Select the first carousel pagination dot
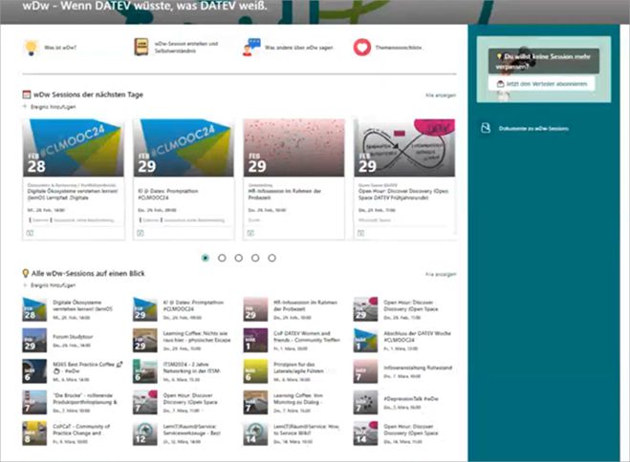Image resolution: width=630 pixels, height=462 pixels. click(x=206, y=258)
